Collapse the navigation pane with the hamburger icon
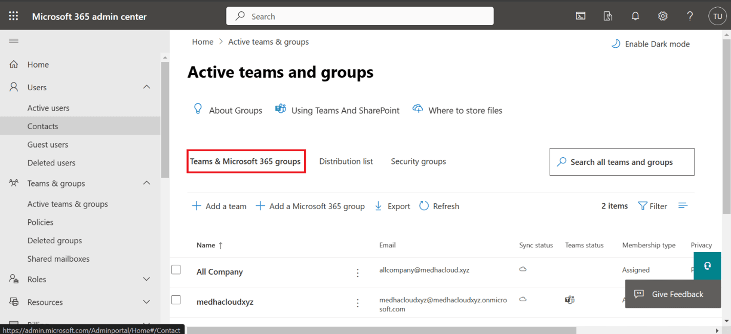Viewport: 731px width, 334px height. 13,41
